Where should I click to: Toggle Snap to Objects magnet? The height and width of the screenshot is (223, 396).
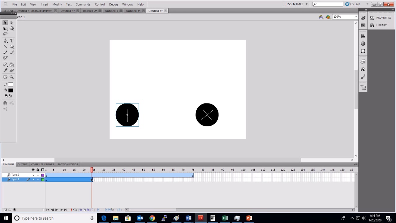5,103
